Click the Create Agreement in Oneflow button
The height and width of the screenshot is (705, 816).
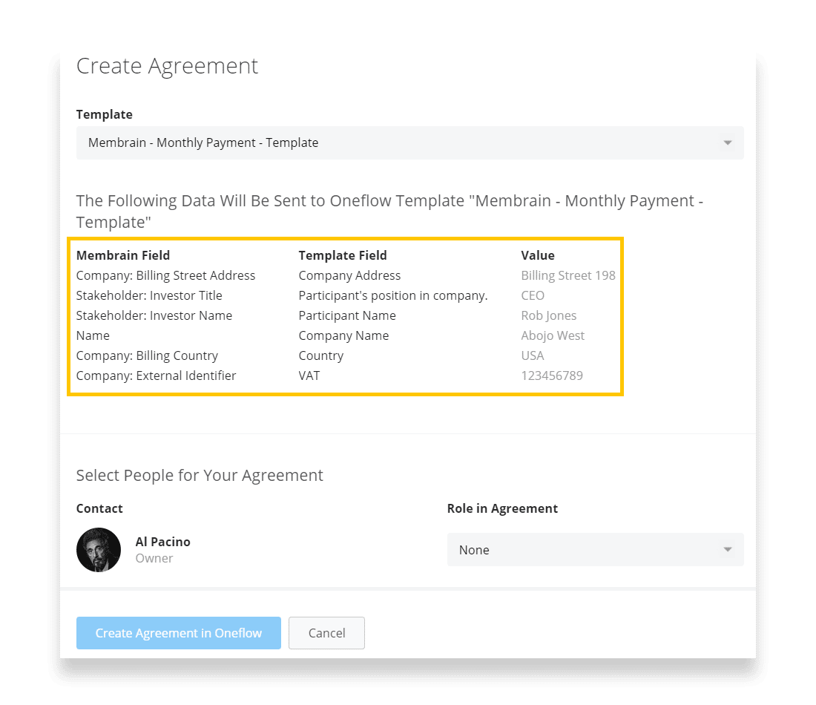point(178,633)
